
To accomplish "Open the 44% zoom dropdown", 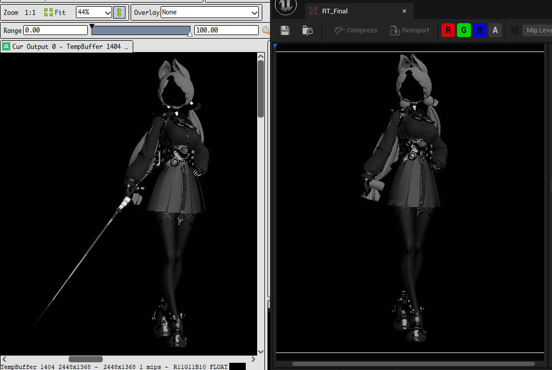I will click(94, 12).
